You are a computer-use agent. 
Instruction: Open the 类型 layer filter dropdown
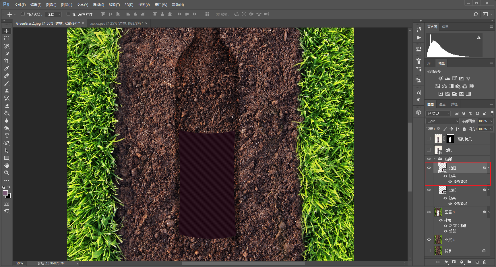point(438,113)
